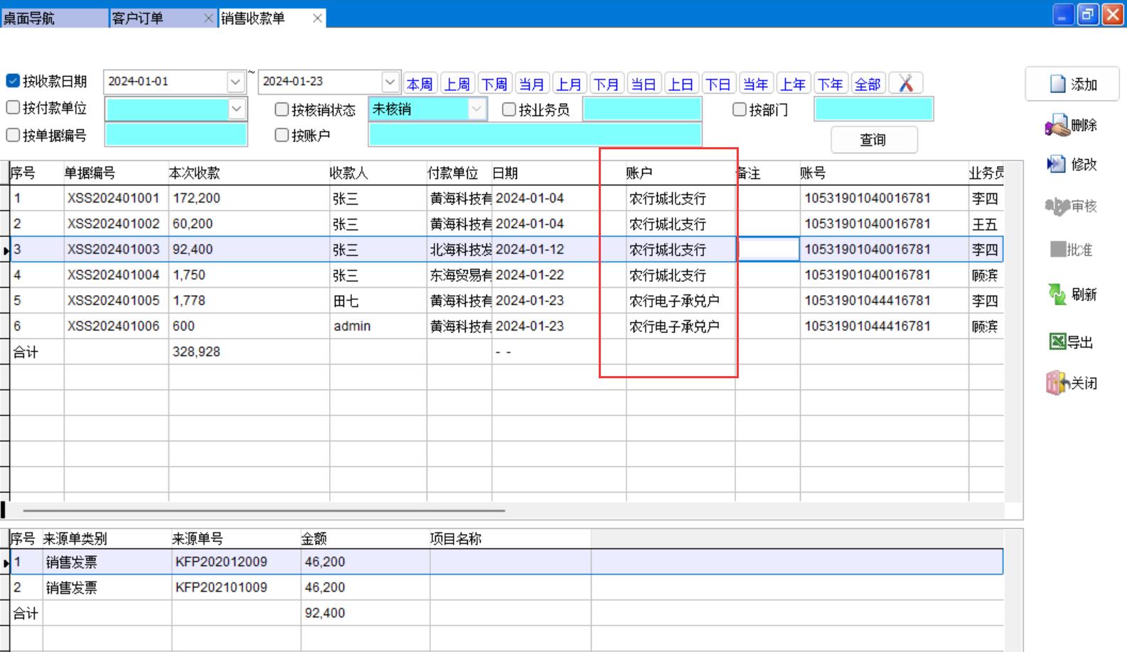Click the 审核 (Audit) icon button
Image resolution: width=1127 pixels, height=652 pixels.
[1057, 206]
